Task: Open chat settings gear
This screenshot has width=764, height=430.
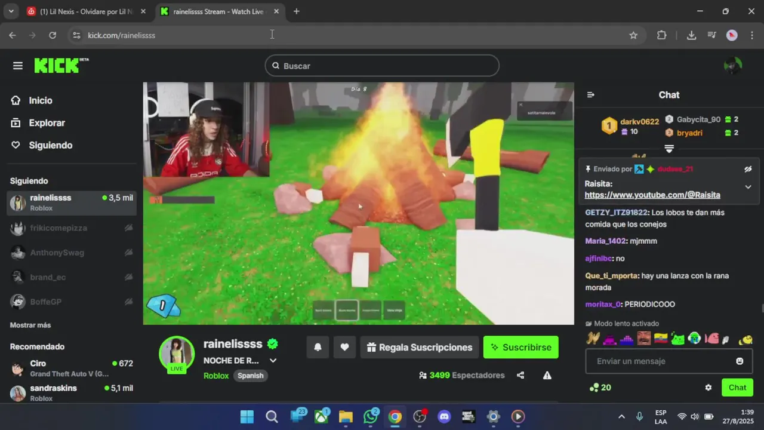Action: 708,388
